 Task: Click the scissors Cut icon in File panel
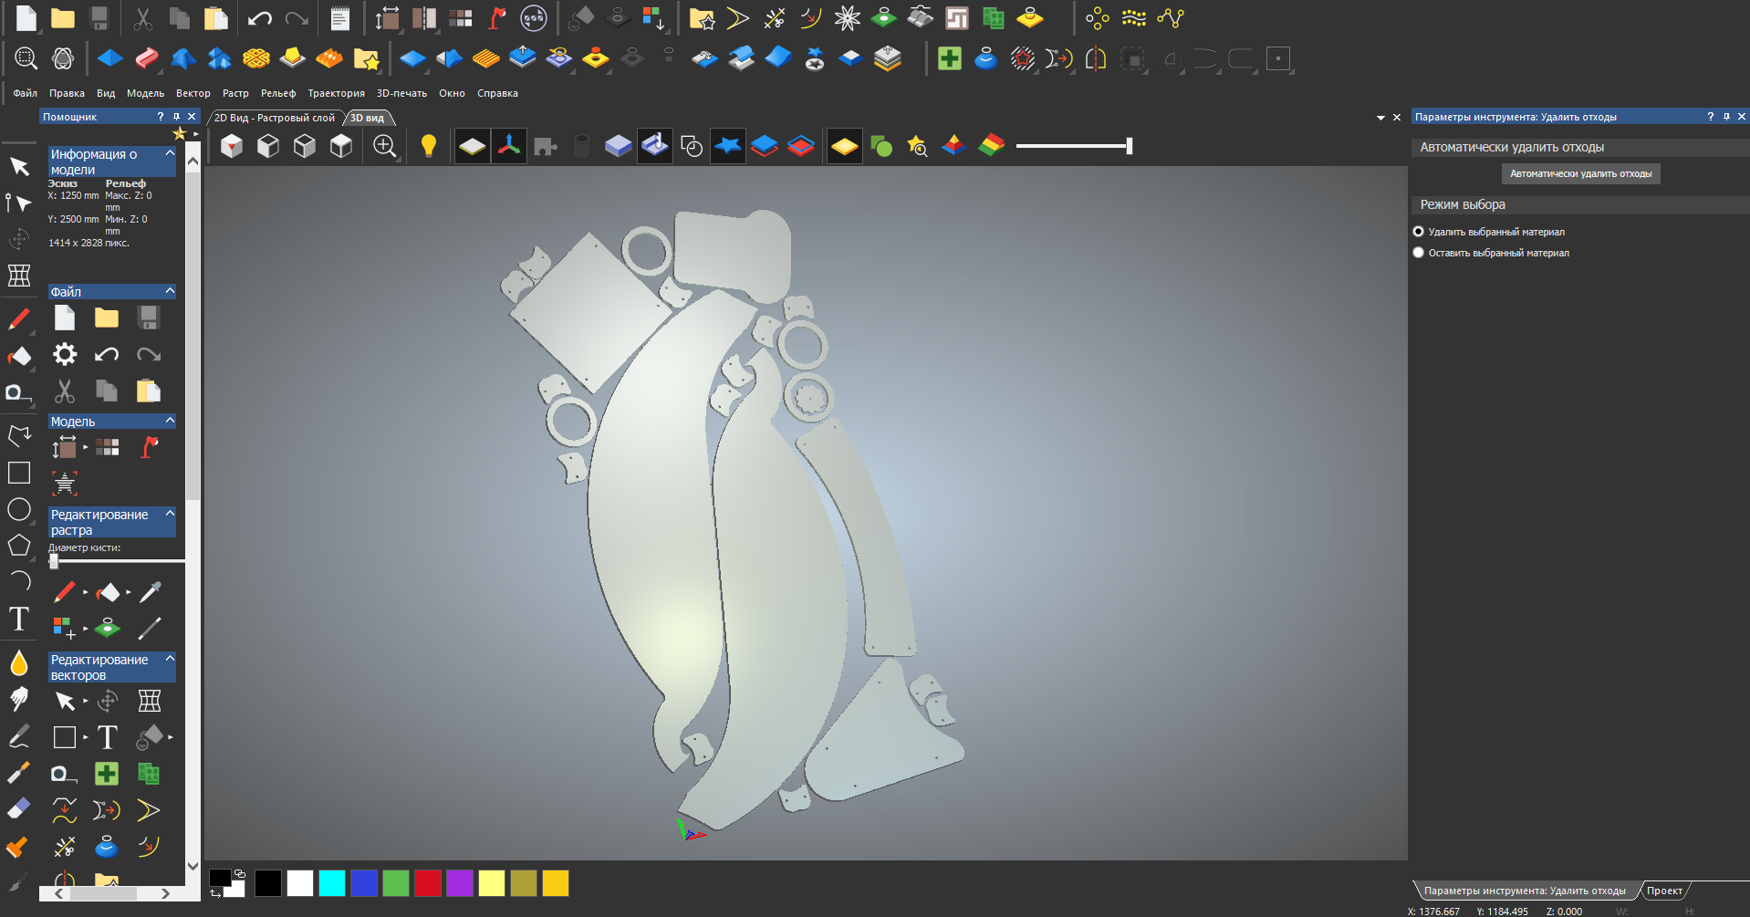(x=64, y=391)
